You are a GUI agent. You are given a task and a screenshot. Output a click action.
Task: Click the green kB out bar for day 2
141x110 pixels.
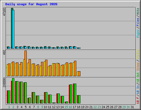(13, 91)
